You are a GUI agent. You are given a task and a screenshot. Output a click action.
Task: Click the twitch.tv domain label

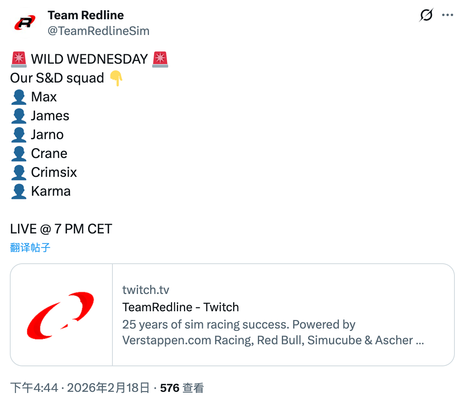click(x=145, y=290)
